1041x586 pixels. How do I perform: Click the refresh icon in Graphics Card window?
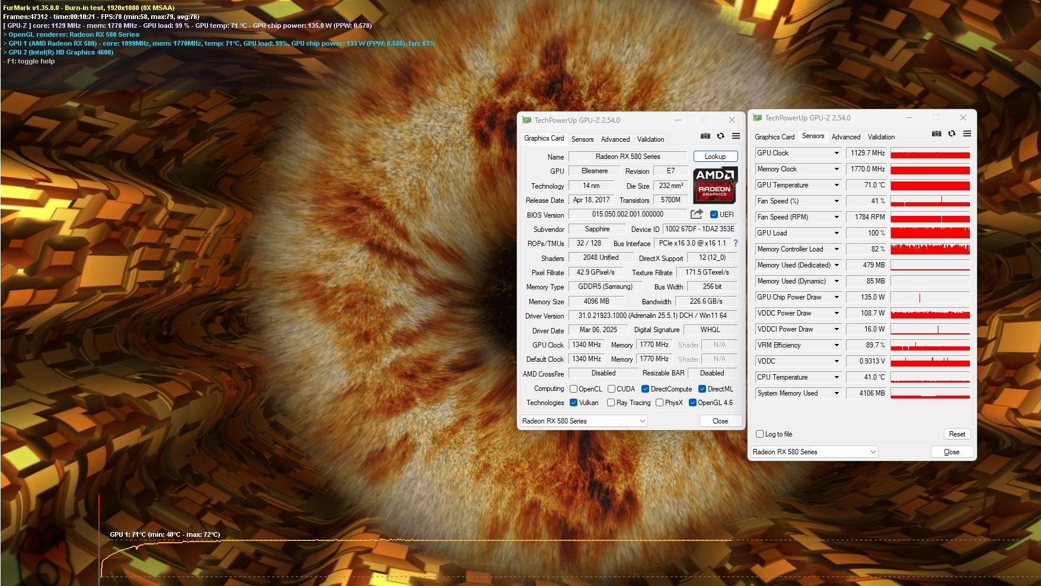[x=720, y=136]
